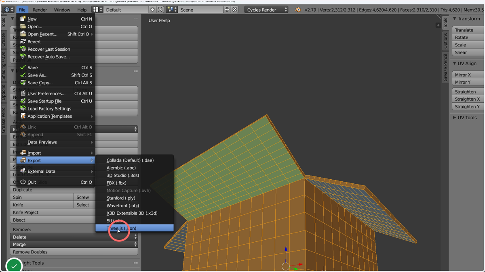Delete the Default screen layout
The image size is (485, 272).
point(160,10)
